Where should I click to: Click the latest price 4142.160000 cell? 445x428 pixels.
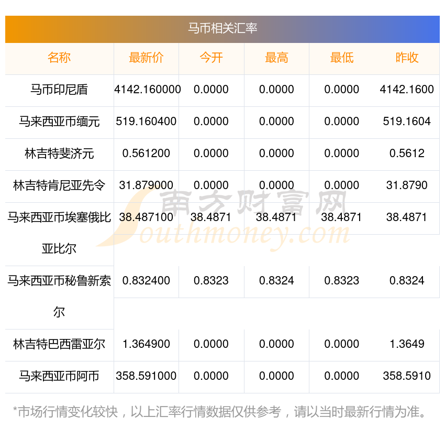pos(147,90)
